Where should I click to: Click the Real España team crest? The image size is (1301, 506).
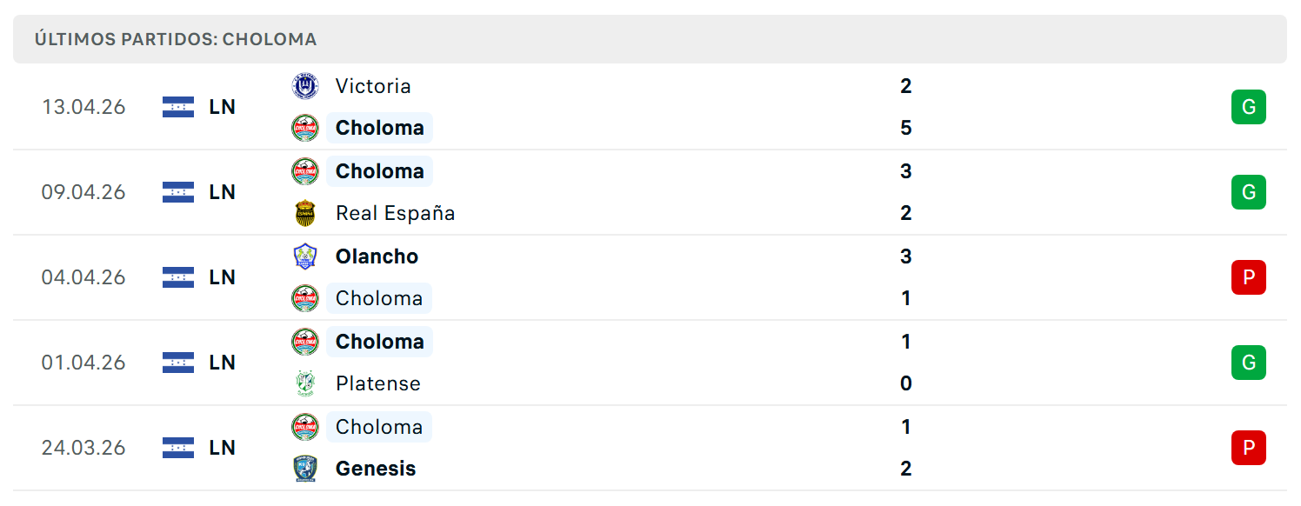pyautogui.click(x=304, y=213)
